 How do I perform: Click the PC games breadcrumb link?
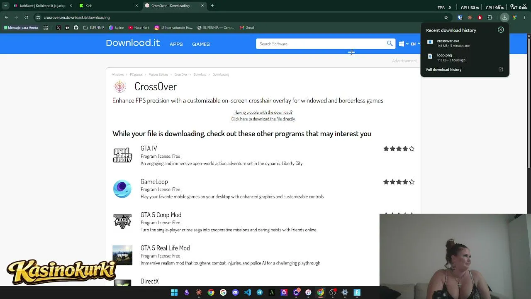click(136, 75)
